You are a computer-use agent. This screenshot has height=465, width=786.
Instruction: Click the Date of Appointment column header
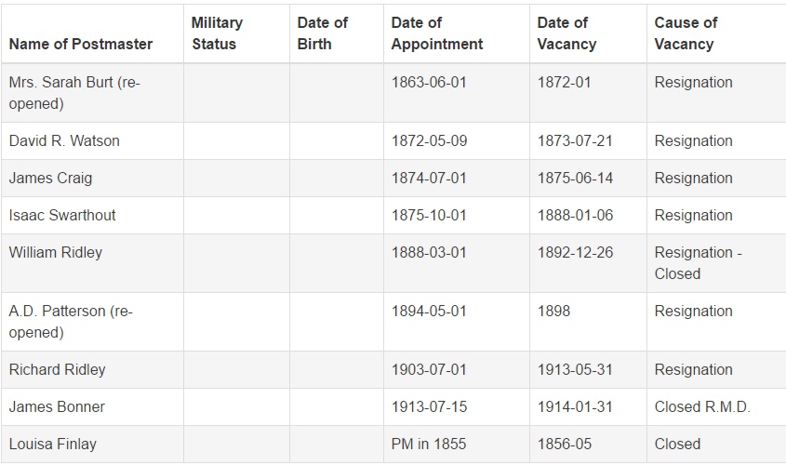(x=437, y=33)
